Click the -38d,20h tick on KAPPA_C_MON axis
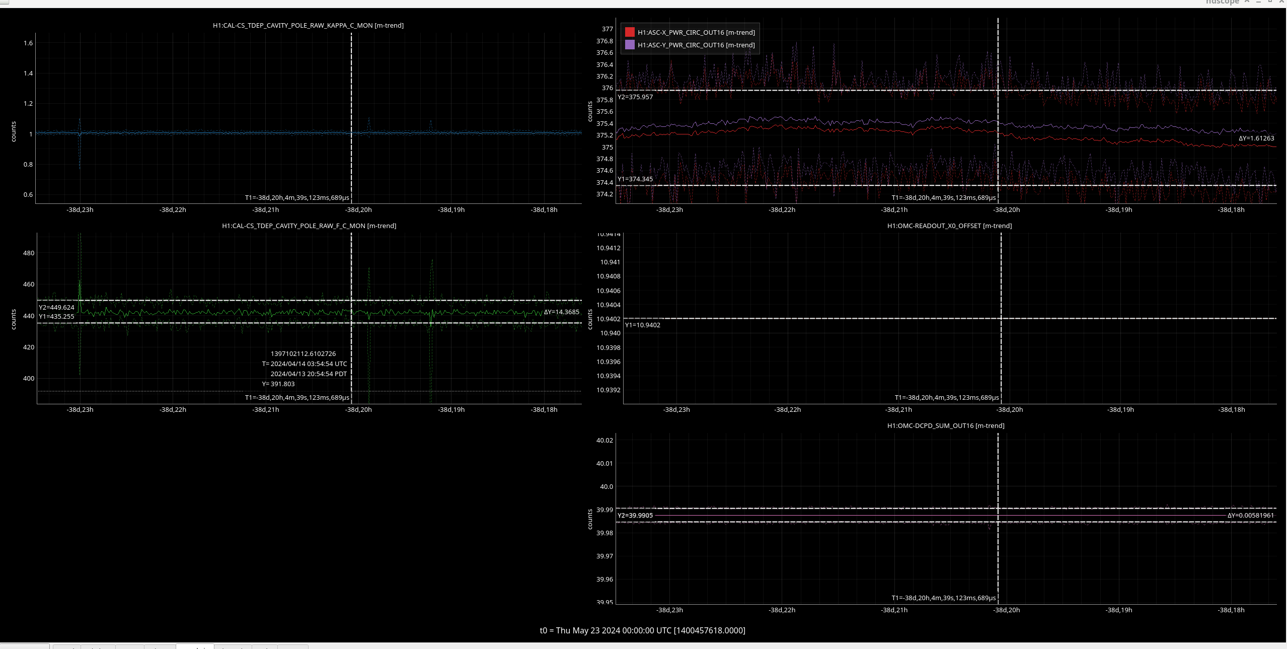This screenshot has width=1287, height=649. click(x=358, y=209)
